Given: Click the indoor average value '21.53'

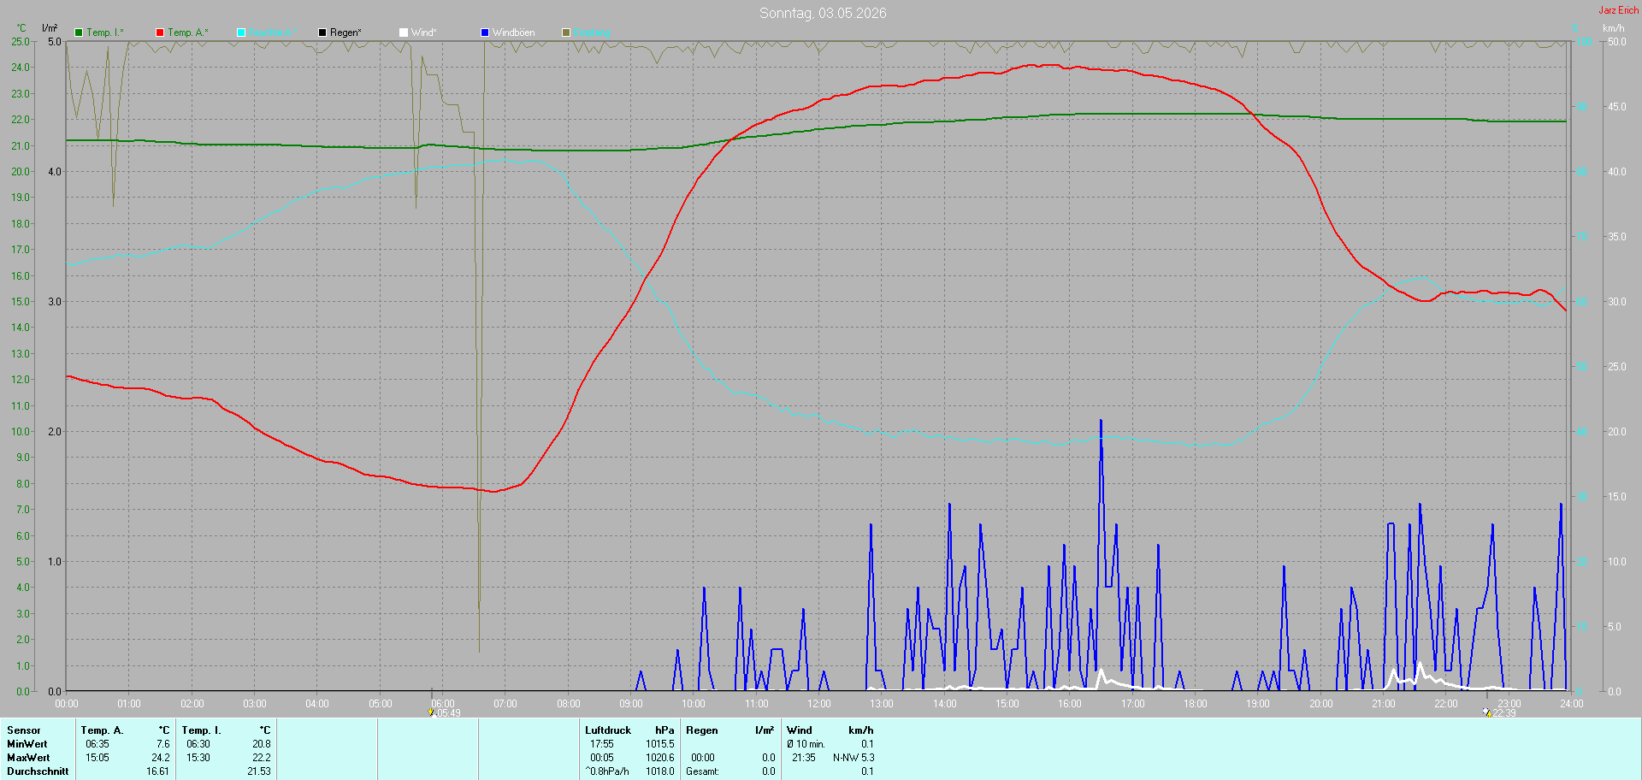Looking at the screenshot, I should [259, 771].
